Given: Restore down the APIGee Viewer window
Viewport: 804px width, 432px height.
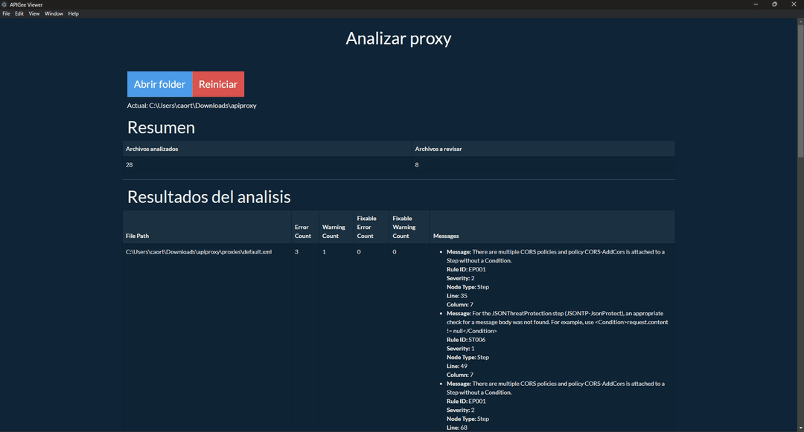Looking at the screenshot, I should (774, 4).
